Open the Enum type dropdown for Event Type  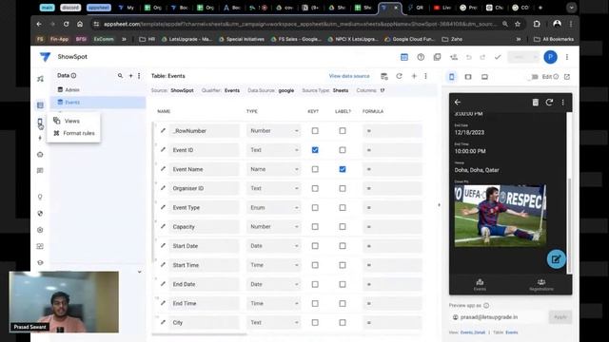(x=273, y=207)
